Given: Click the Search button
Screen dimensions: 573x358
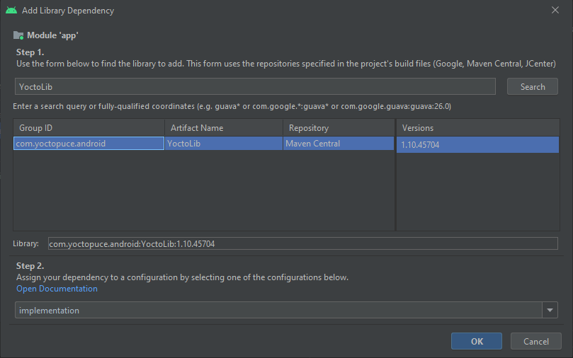Looking at the screenshot, I should (x=533, y=86).
